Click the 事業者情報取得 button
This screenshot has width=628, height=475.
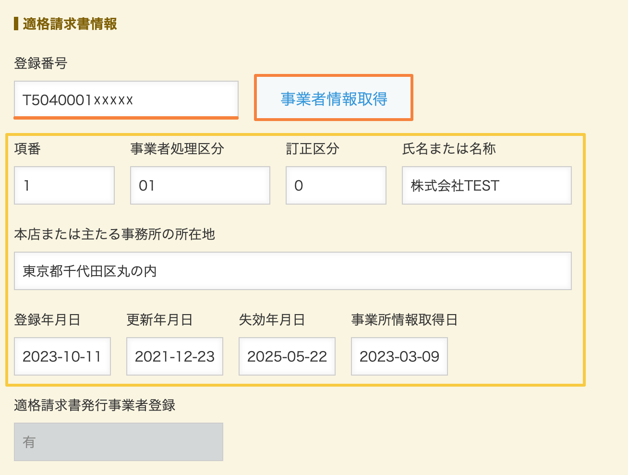pyautogui.click(x=334, y=98)
